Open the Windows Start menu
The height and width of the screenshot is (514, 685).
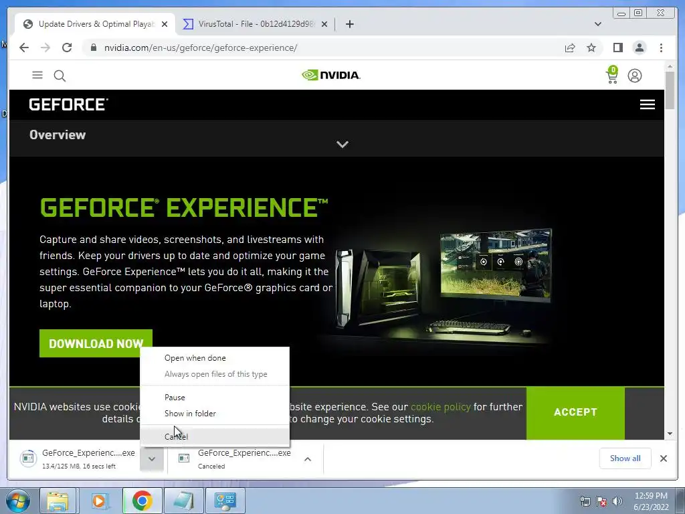pos(17,501)
